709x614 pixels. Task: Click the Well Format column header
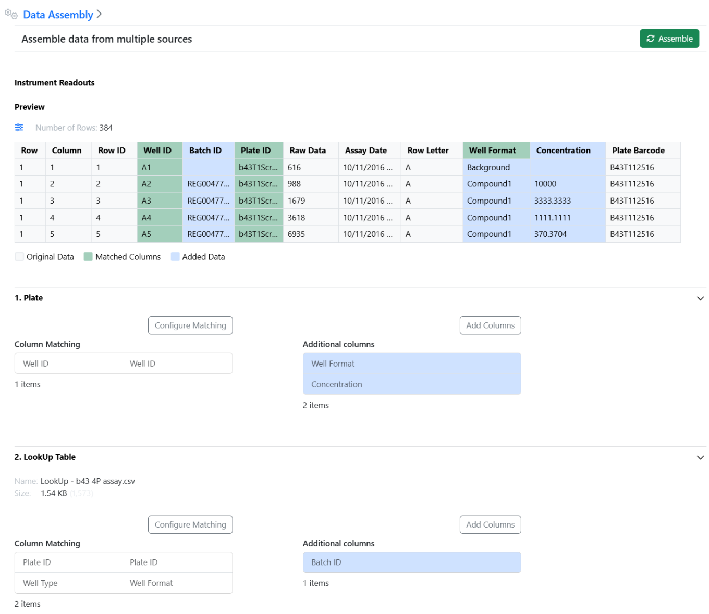(x=496, y=151)
